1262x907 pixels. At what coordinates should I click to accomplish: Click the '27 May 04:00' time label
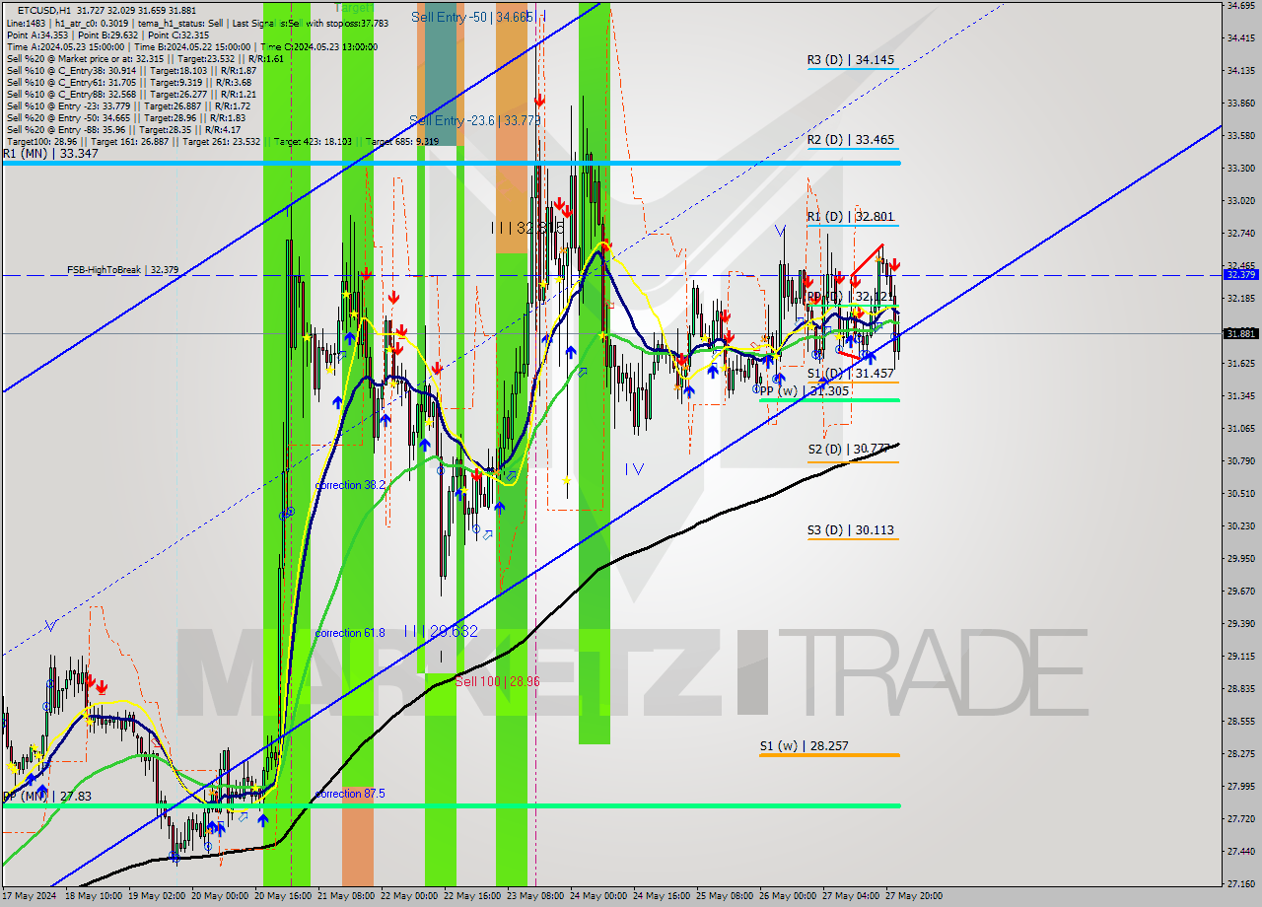point(851,896)
